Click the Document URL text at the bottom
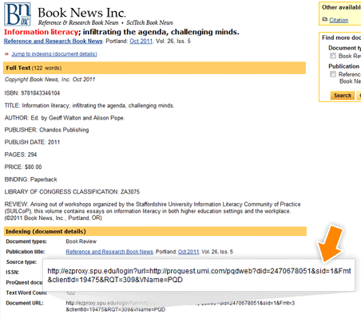This screenshot has height=318, width=361. click(180, 306)
